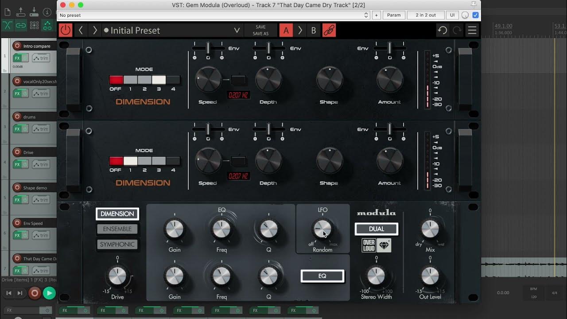The height and width of the screenshot is (319, 567).
Task: Select ENSEMBLE effect tab
Action: (x=117, y=229)
